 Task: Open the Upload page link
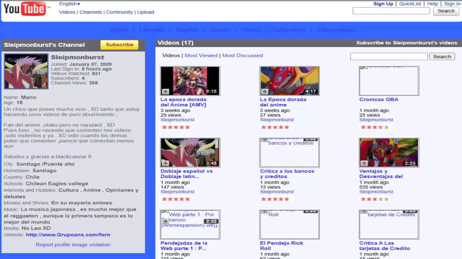click(145, 12)
